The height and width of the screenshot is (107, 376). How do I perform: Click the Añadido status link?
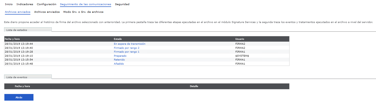coord(119,64)
